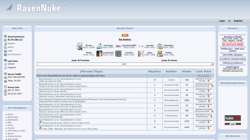Click jakec's avatar image
250x140 pixels.
coord(141,54)
